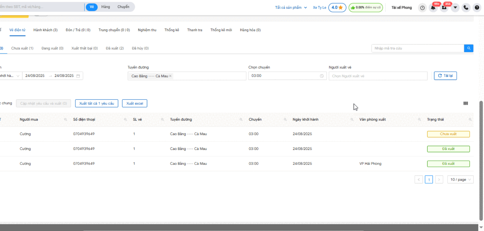Open the phone call icon
The height and width of the screenshot is (231, 484).
click(466, 8)
